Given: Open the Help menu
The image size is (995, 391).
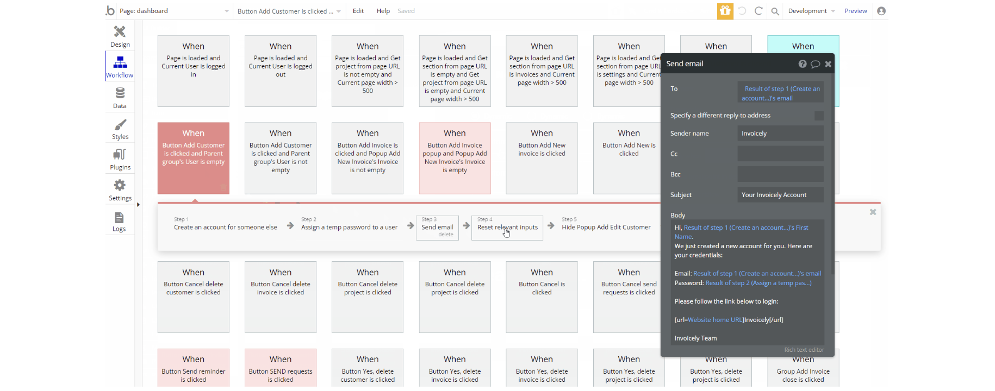Looking at the screenshot, I should [383, 11].
